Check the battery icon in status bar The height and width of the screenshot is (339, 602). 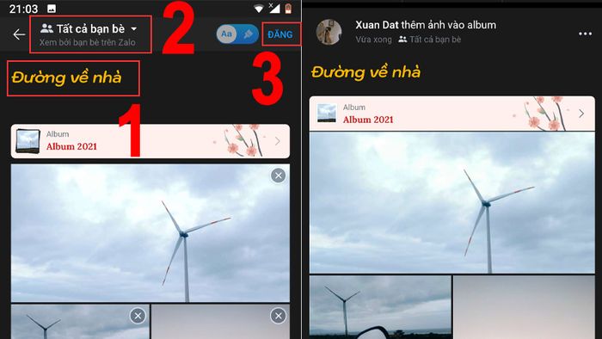(288, 8)
